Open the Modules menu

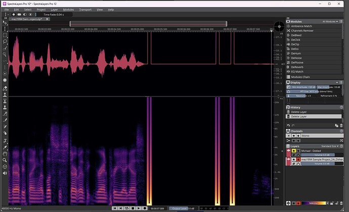(x=68, y=10)
